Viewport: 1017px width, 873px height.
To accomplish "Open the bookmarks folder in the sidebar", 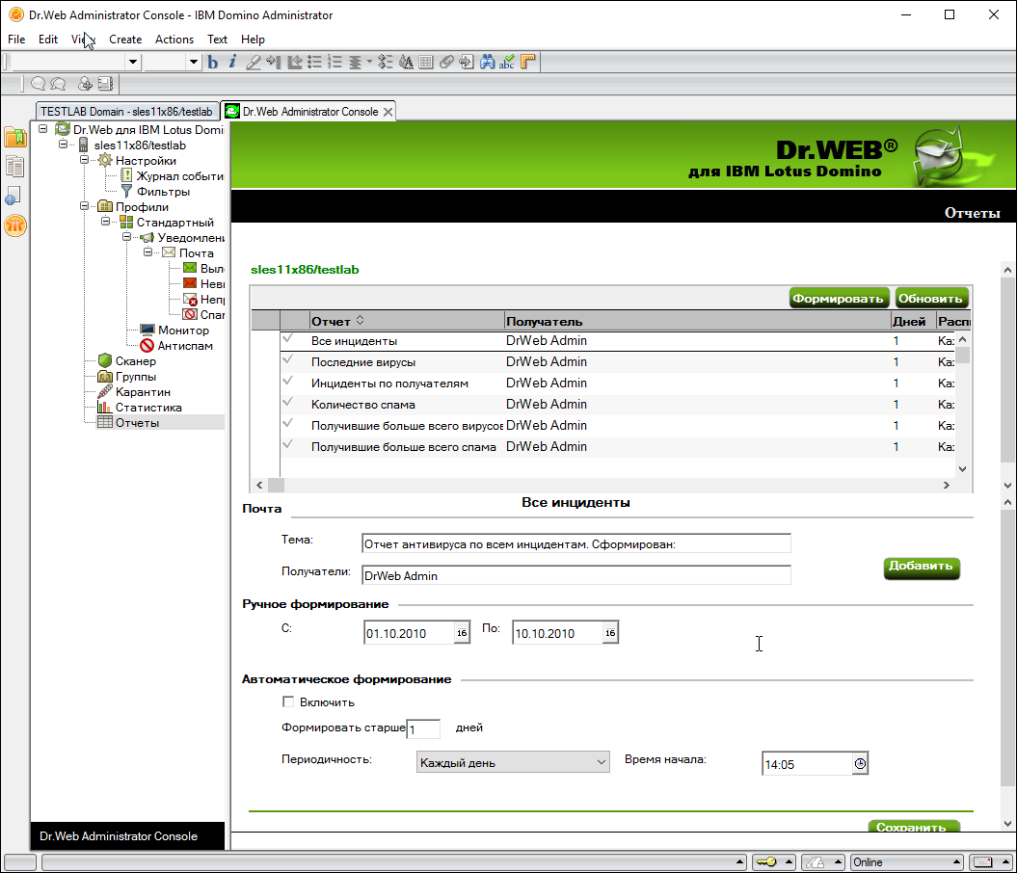I will [14, 137].
